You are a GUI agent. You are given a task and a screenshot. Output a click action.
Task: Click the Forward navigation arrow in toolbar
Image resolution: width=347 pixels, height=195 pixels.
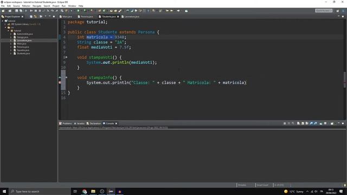[x=178, y=11]
